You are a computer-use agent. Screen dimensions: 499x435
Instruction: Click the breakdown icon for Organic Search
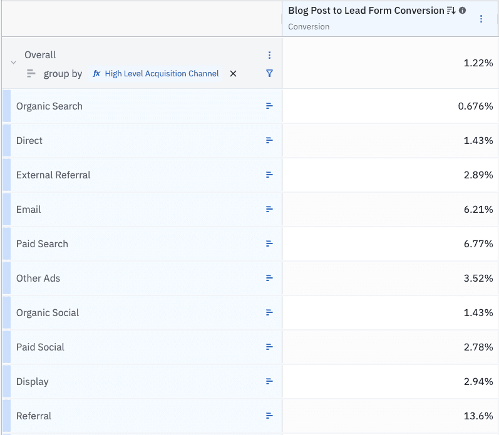coord(269,106)
